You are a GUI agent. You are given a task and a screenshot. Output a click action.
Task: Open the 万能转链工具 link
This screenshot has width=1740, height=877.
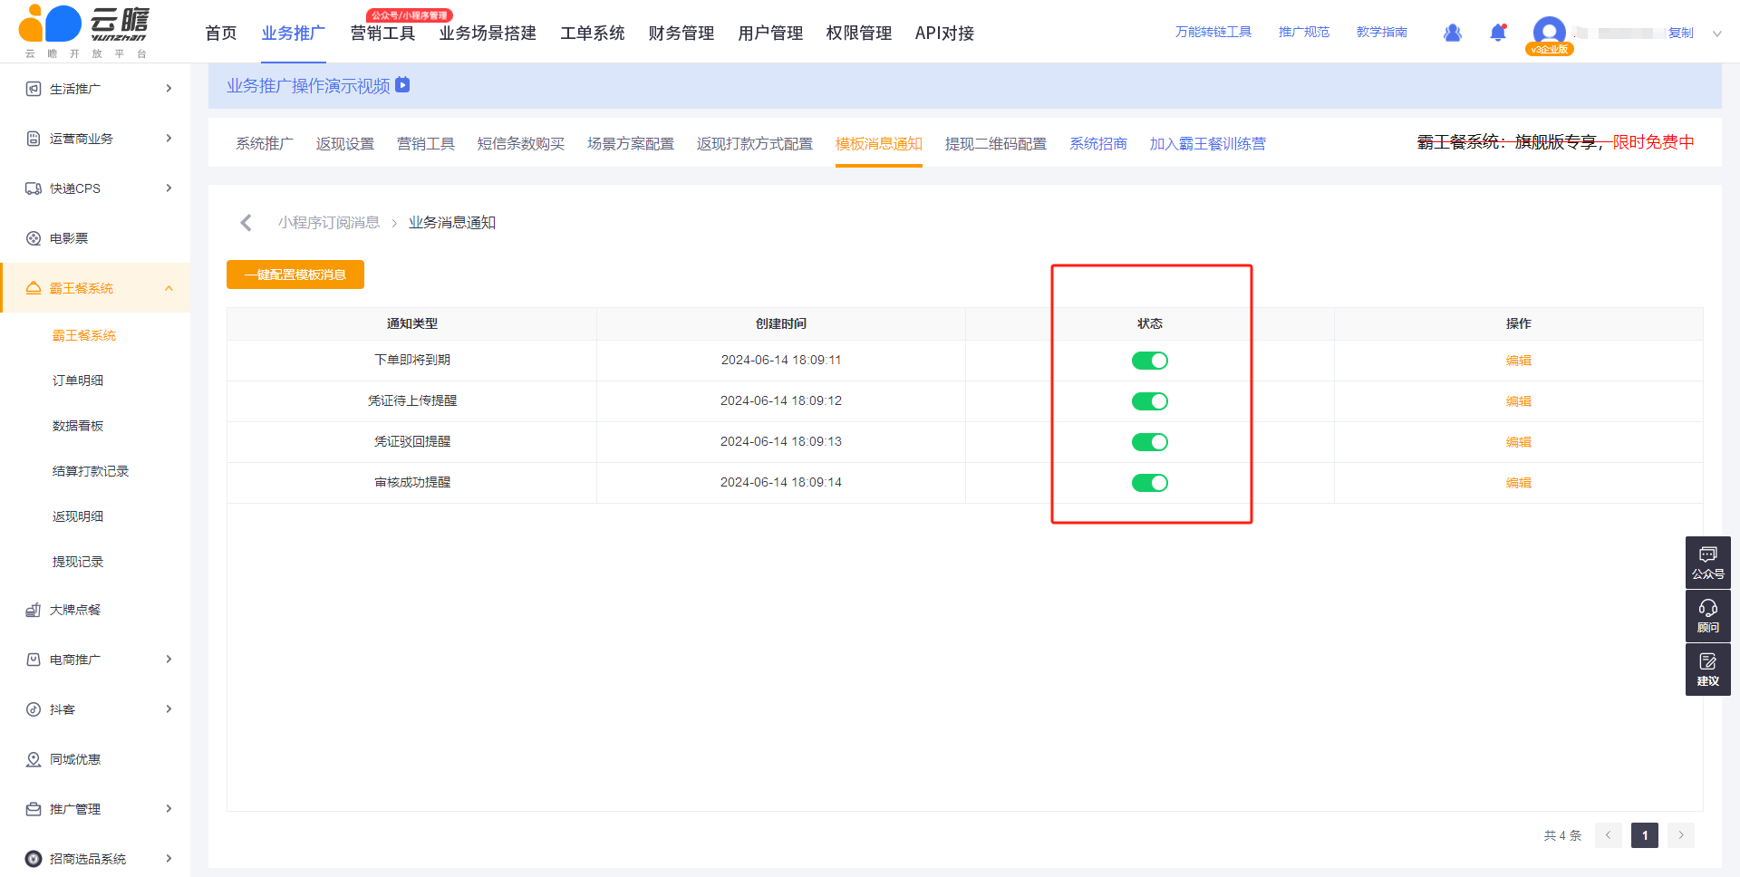1213,33
